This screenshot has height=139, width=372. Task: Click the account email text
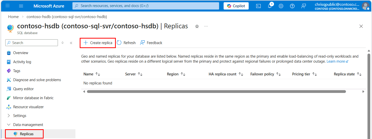(x=337, y=4)
